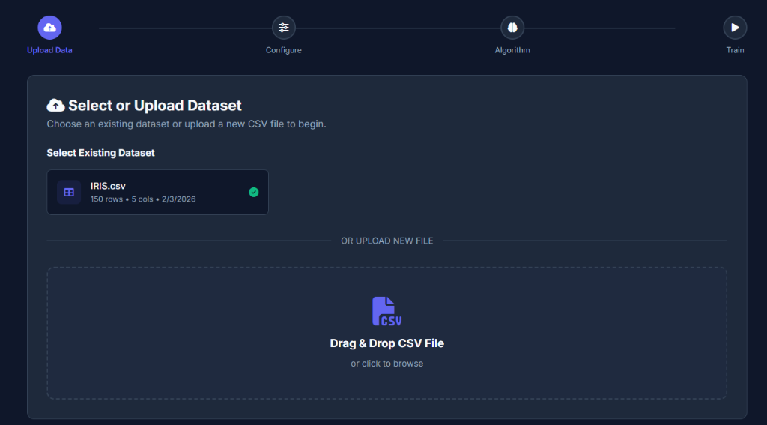
Task: Switch to the Configure step label
Action: click(283, 50)
